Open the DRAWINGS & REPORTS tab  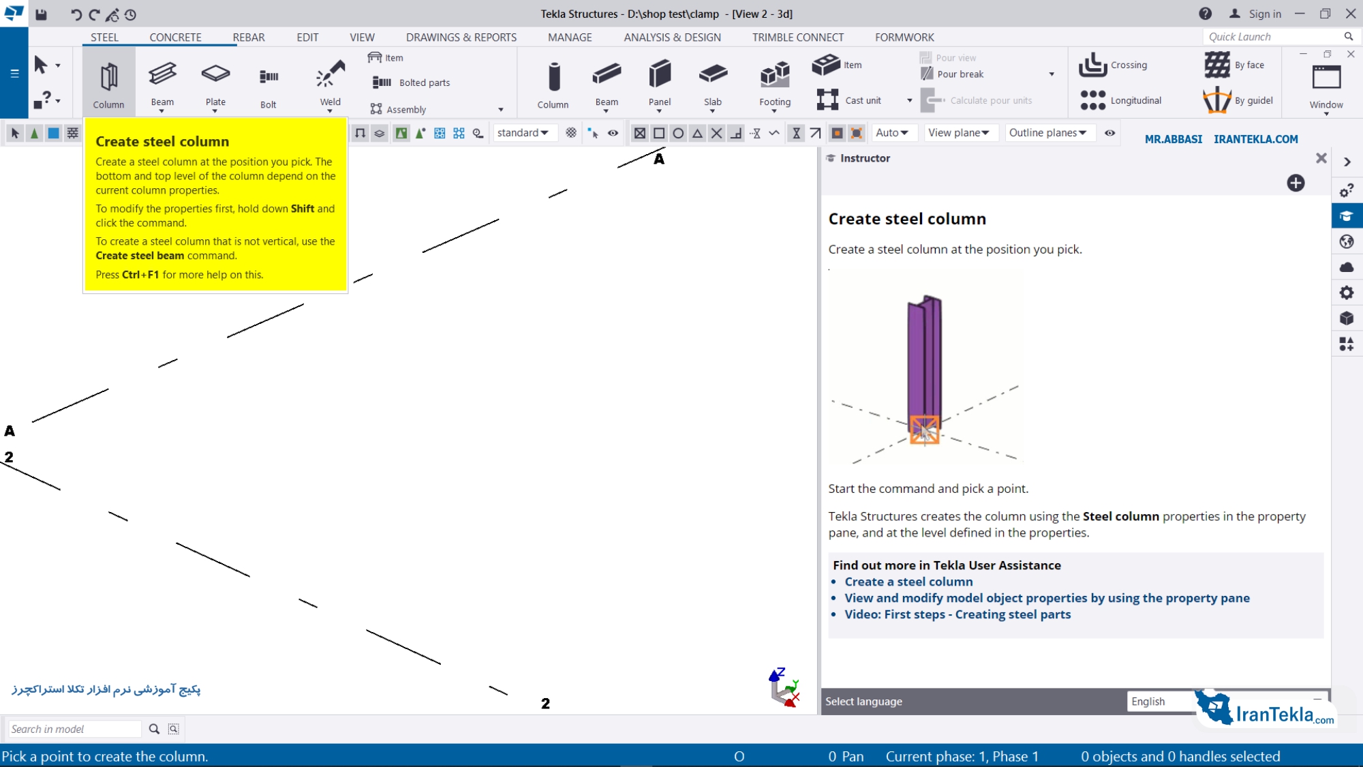click(x=461, y=37)
